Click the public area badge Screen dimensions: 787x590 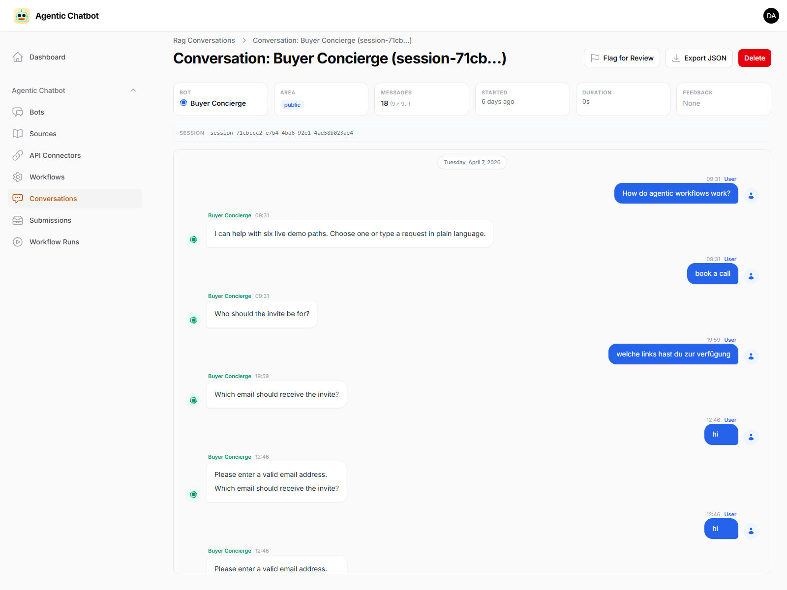292,105
